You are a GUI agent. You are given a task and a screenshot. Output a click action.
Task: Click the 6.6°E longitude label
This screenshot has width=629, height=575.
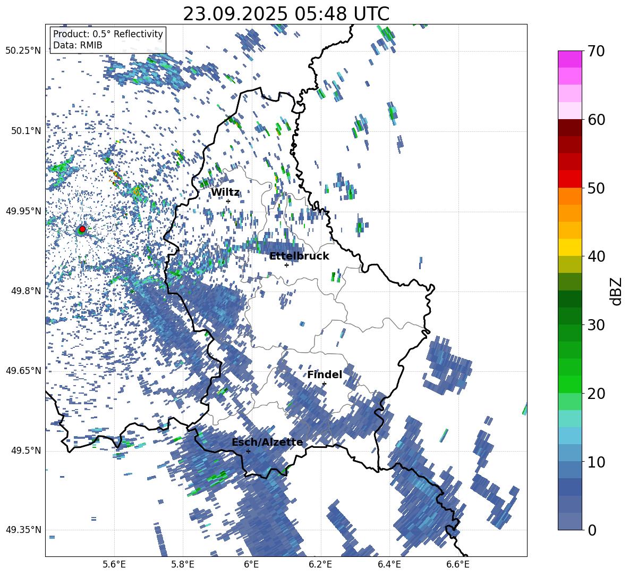458,564
